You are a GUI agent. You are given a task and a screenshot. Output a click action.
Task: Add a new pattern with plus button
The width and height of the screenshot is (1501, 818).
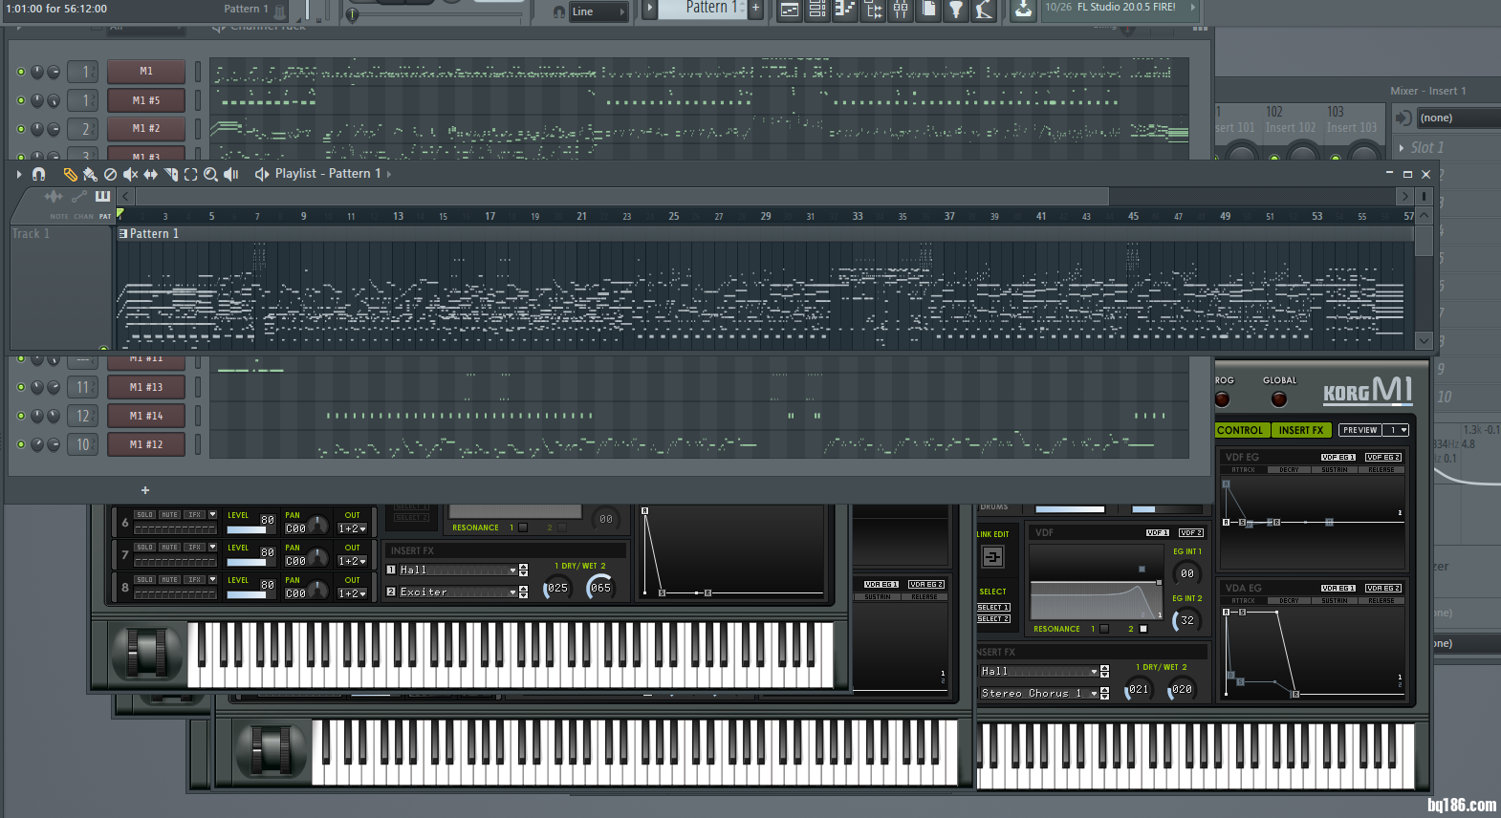click(755, 9)
